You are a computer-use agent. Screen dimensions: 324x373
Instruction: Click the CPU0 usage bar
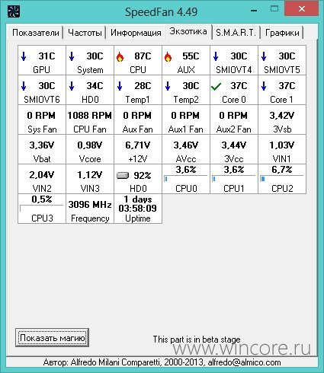(x=185, y=179)
